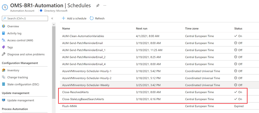This screenshot has height=113, width=259.
Task: Open Flush-MMA schedule
Action: 69,106
